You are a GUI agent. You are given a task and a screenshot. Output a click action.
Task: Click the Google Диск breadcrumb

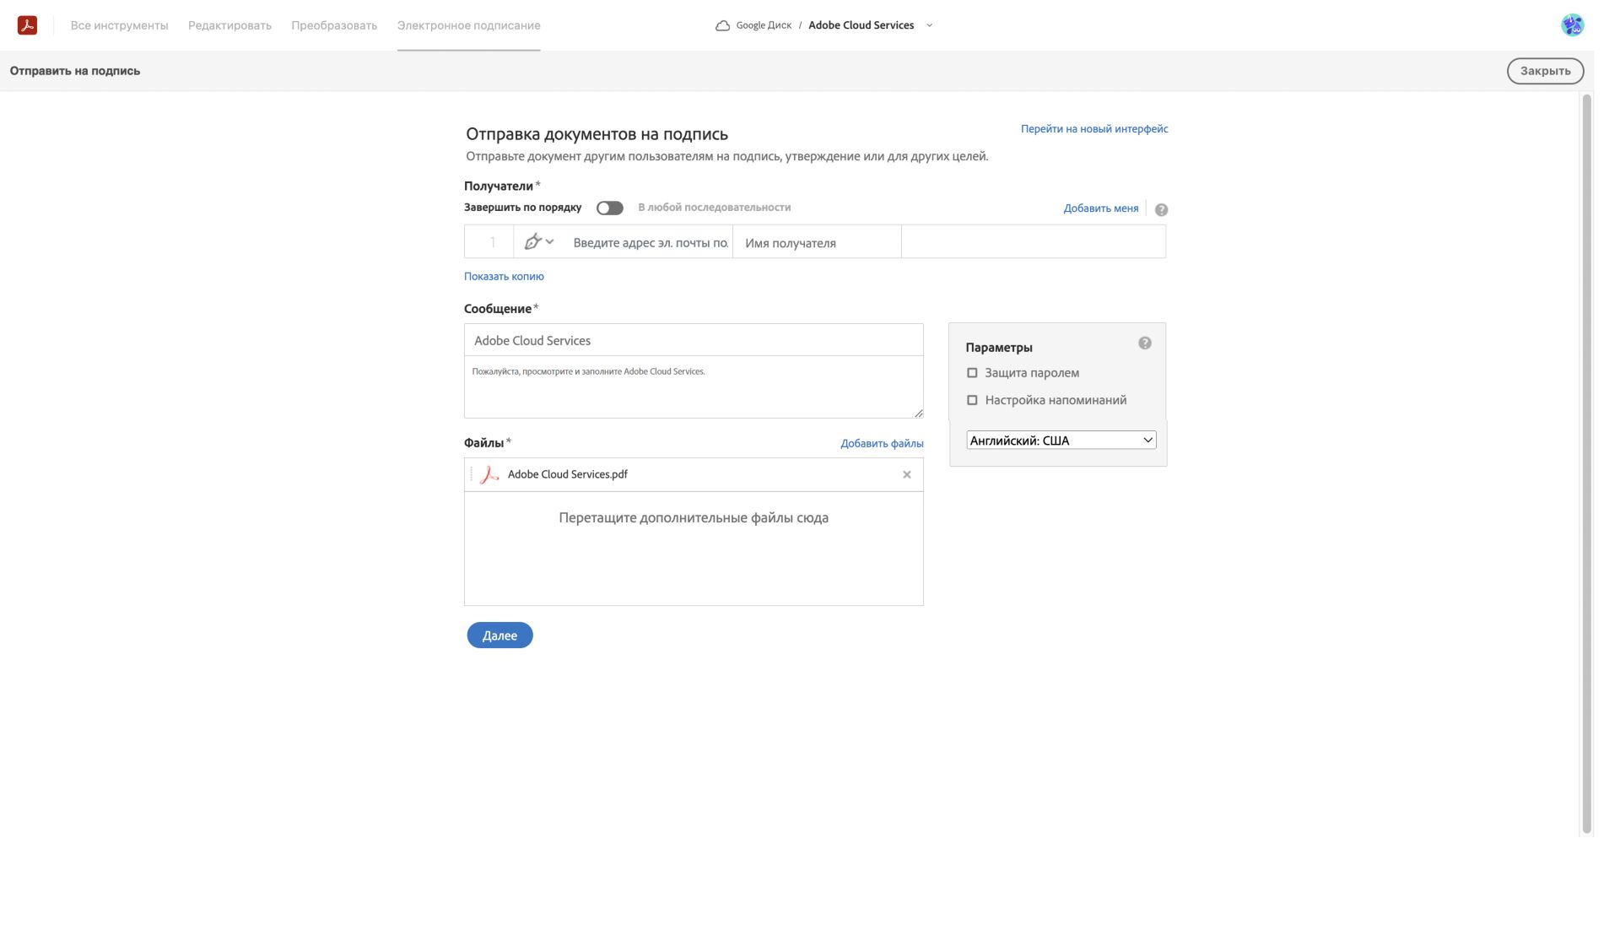(x=764, y=25)
